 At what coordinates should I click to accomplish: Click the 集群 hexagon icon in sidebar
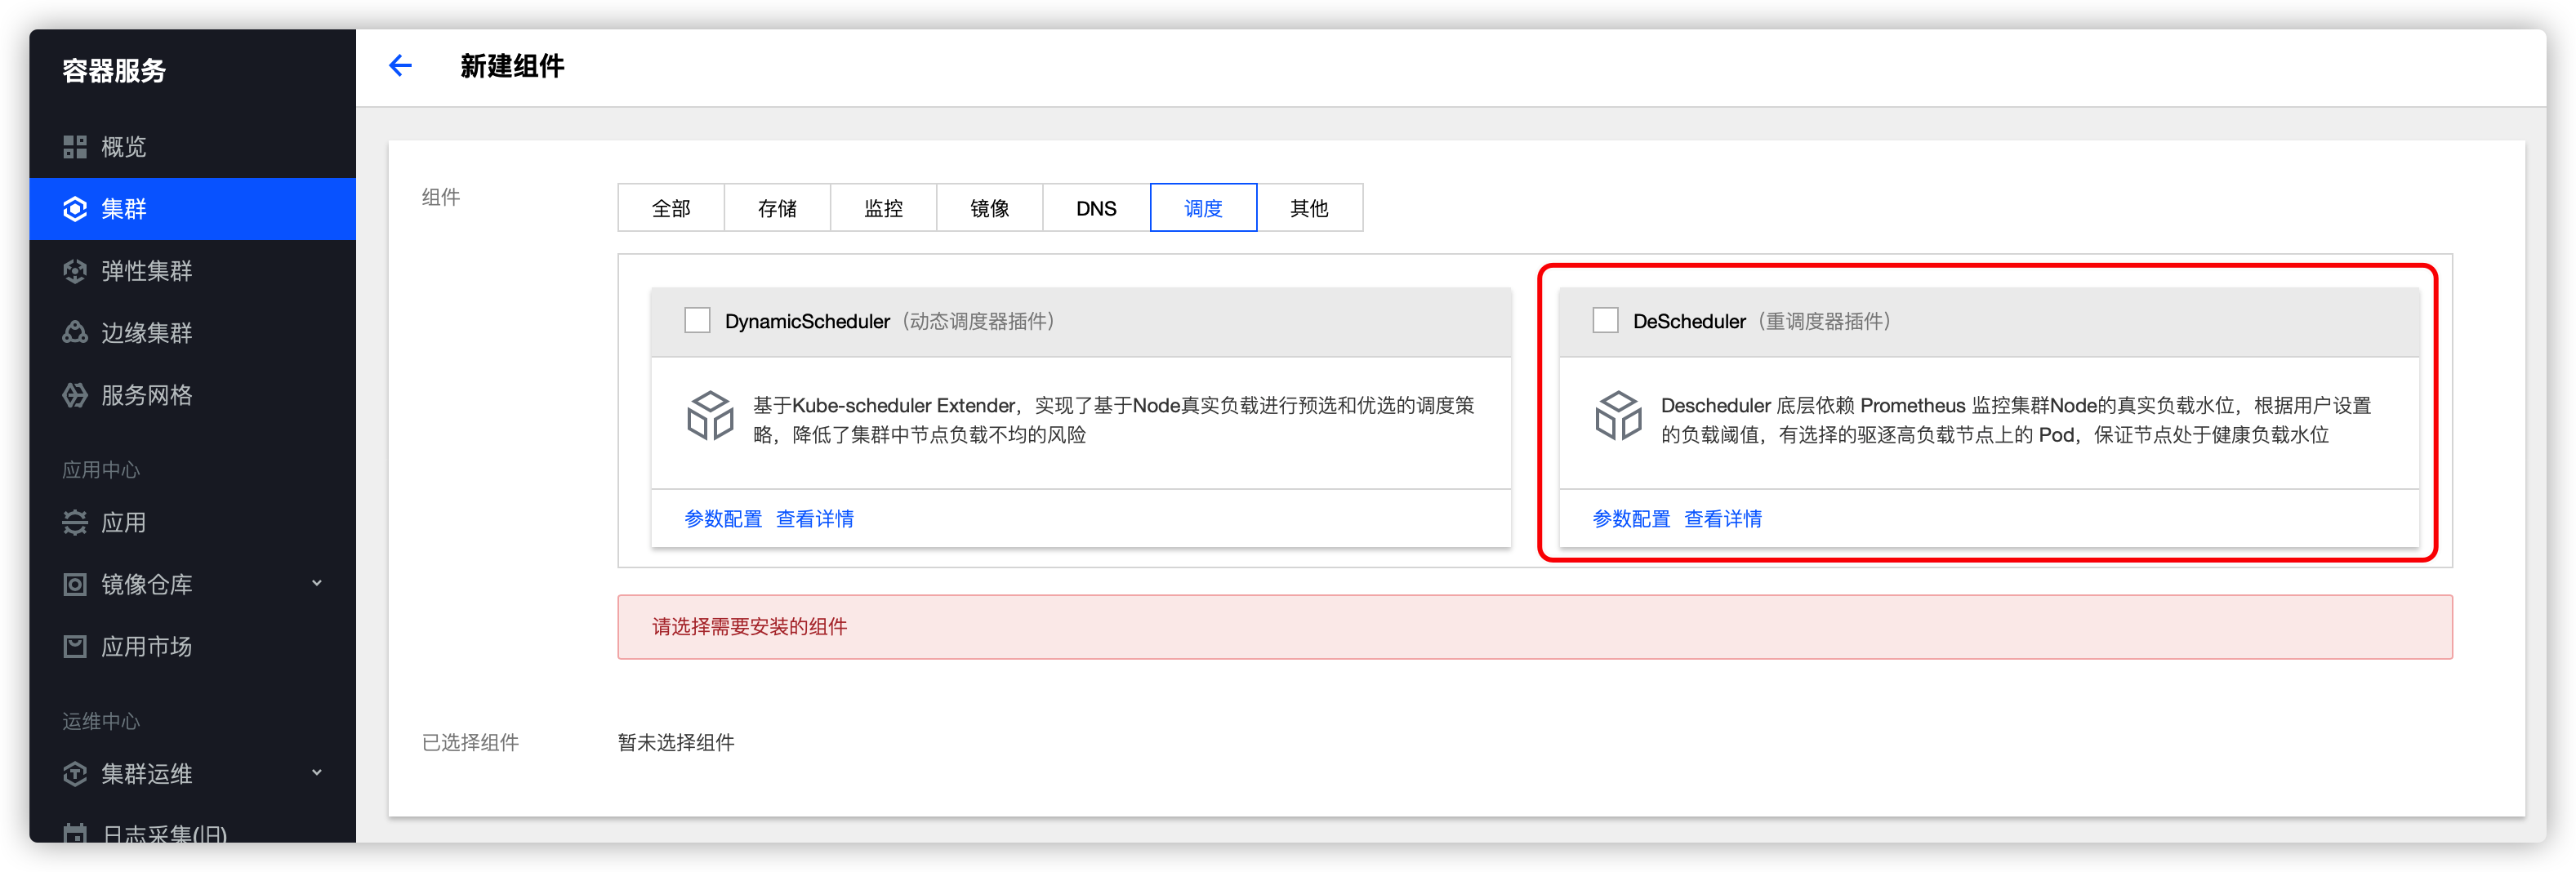pyautogui.click(x=75, y=209)
